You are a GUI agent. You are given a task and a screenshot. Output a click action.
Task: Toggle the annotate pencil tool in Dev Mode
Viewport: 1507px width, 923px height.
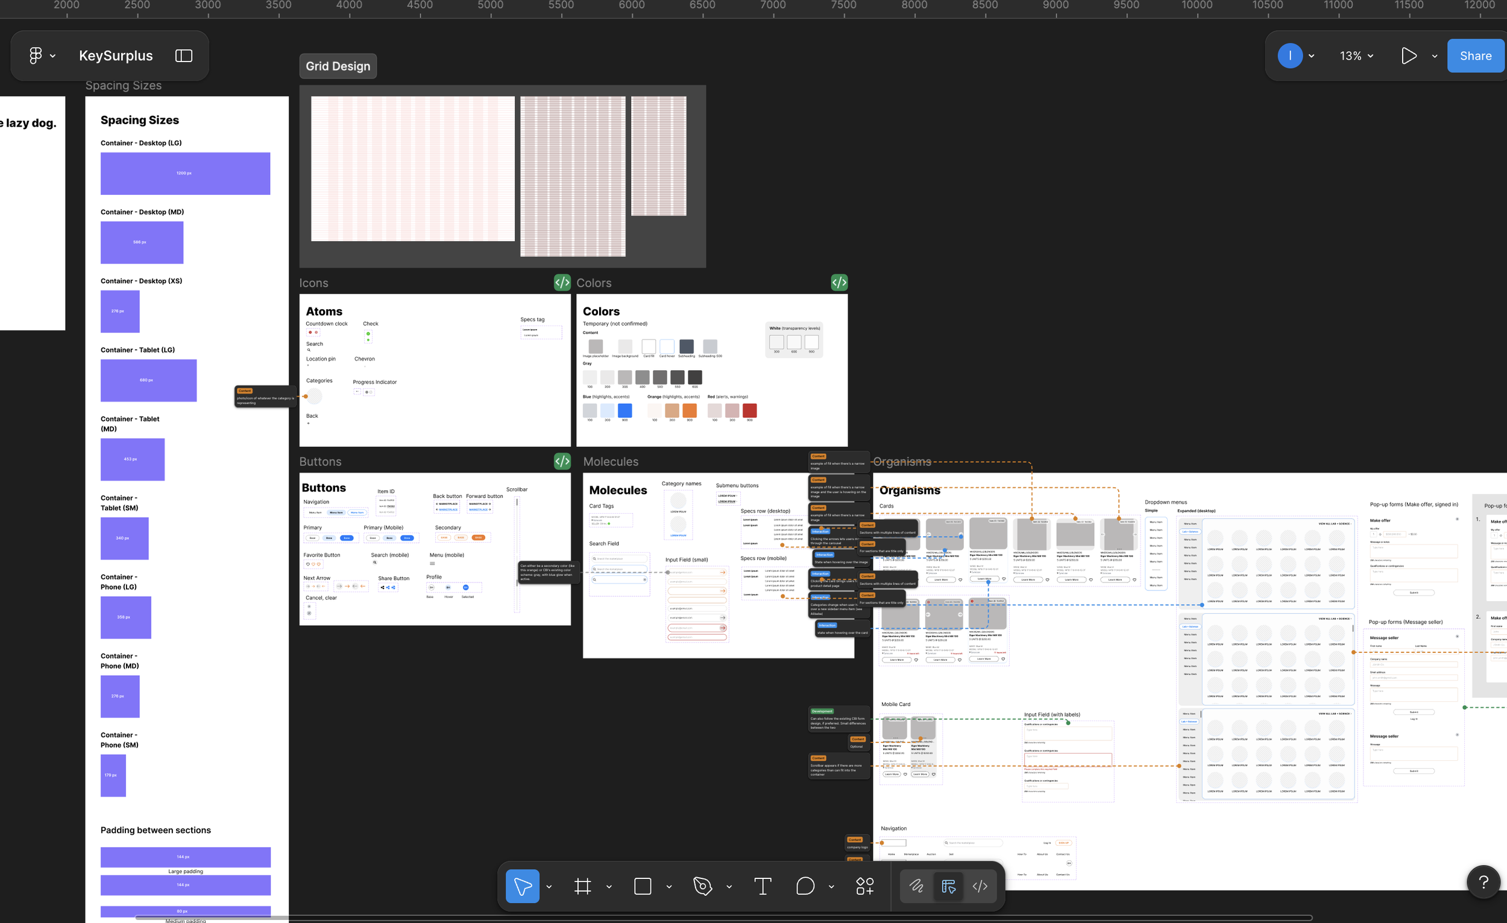point(916,886)
